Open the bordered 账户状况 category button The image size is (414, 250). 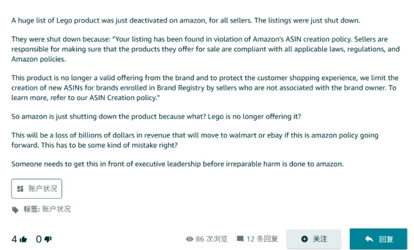pyautogui.click(x=37, y=188)
